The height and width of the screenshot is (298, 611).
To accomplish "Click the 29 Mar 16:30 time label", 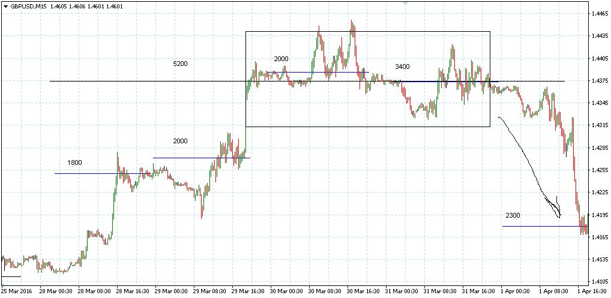I will coord(247,291).
